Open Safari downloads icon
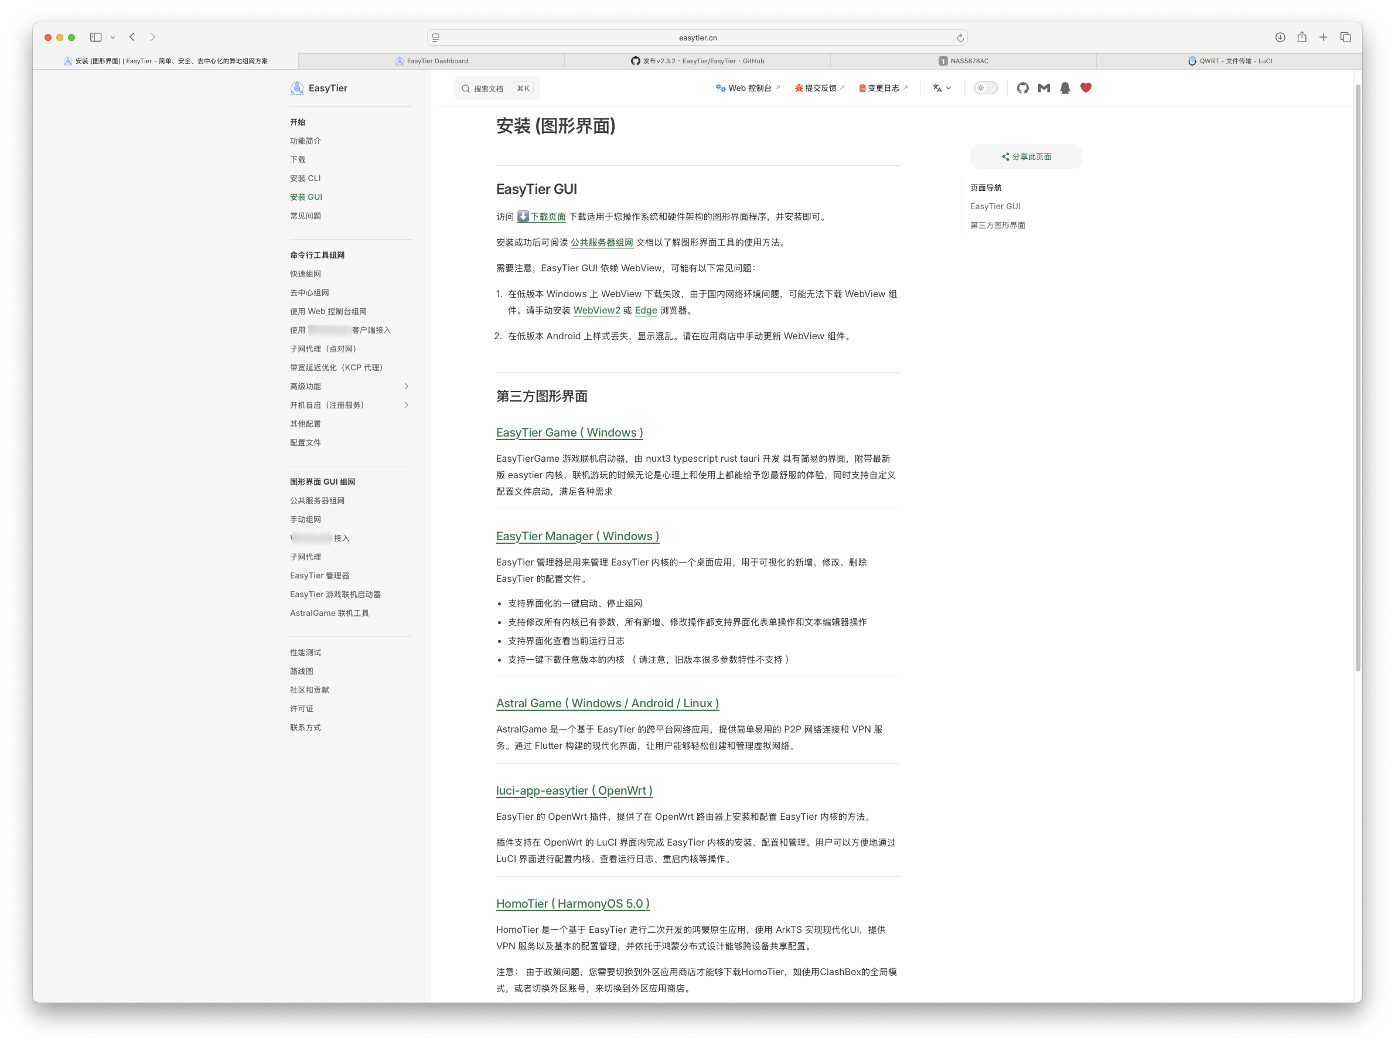1395x1046 pixels. 1280,38
